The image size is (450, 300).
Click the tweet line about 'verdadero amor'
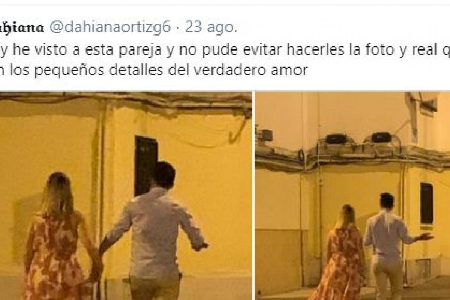(x=154, y=70)
